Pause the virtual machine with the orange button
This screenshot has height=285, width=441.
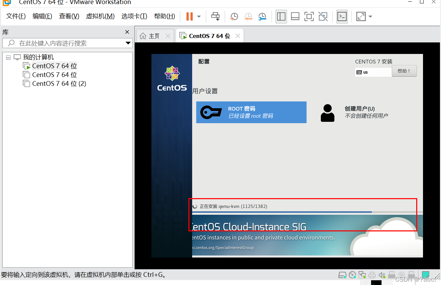pyautogui.click(x=189, y=16)
